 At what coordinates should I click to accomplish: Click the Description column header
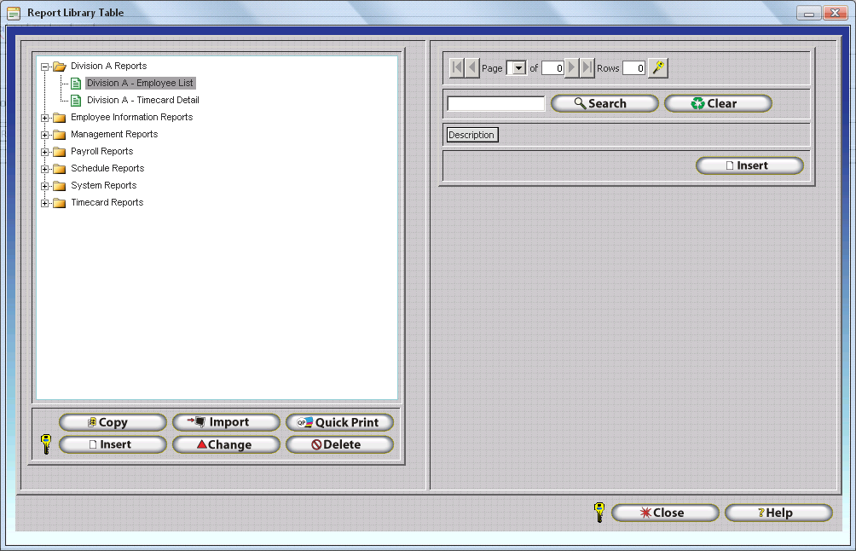[x=471, y=135]
